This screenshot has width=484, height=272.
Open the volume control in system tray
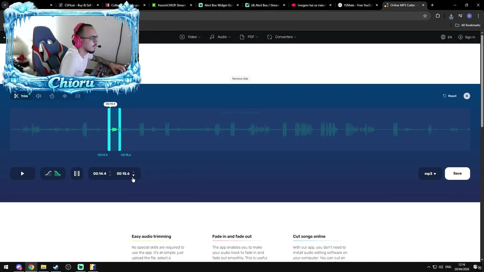click(x=441, y=267)
